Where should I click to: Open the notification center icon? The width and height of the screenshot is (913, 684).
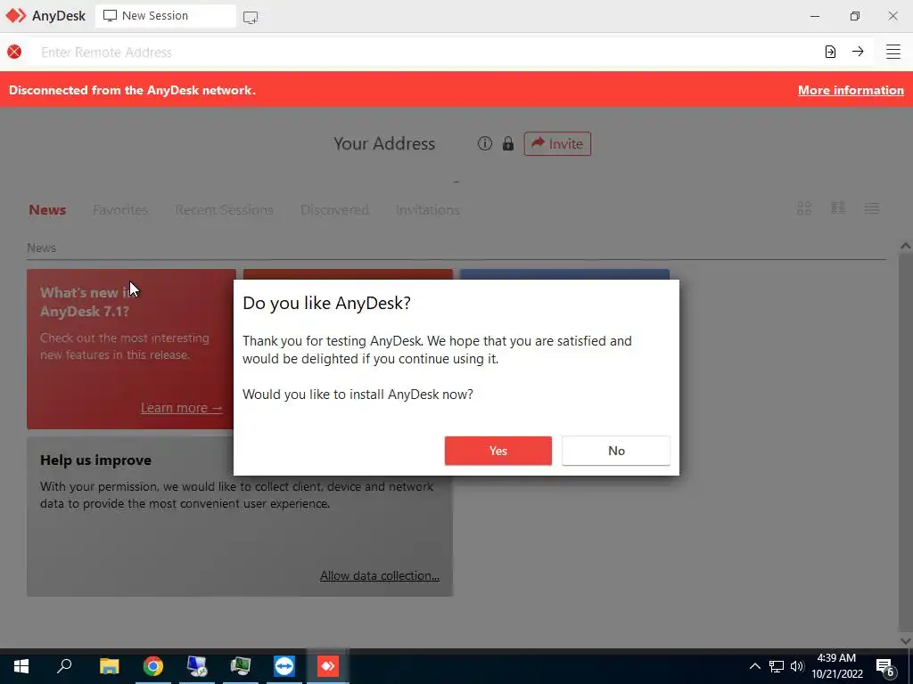[885, 668]
